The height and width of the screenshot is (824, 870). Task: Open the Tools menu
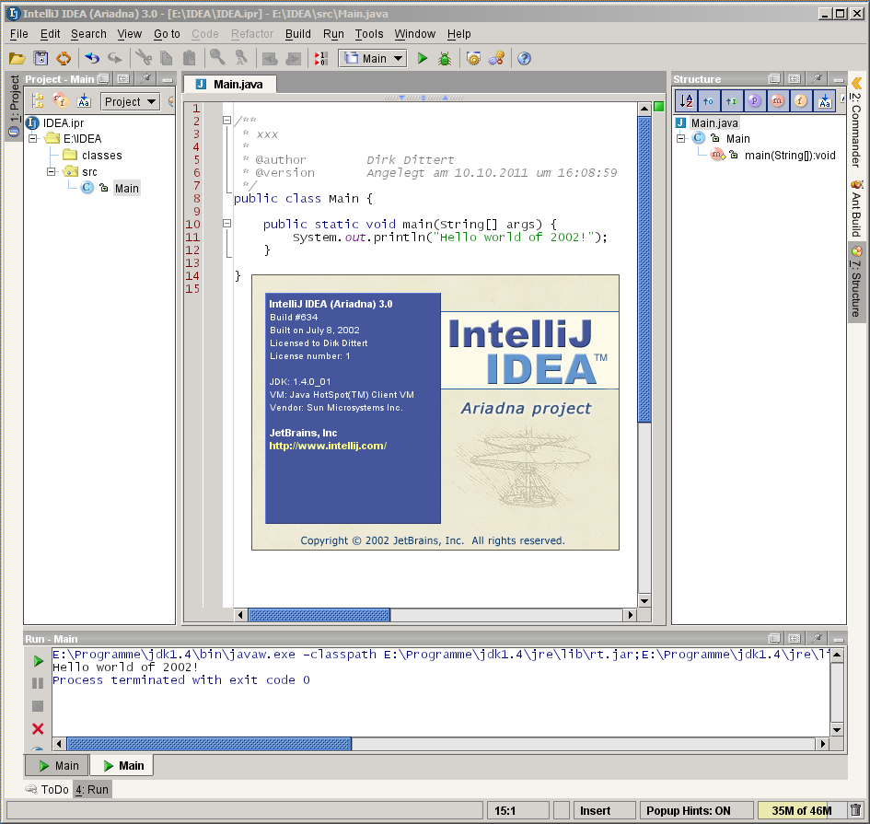pyautogui.click(x=369, y=34)
